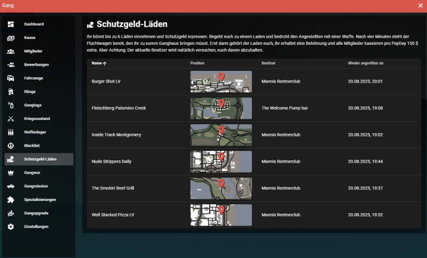The image size is (427, 258).
Task: Click the Einstellungen gear icon
Action: [11, 227]
